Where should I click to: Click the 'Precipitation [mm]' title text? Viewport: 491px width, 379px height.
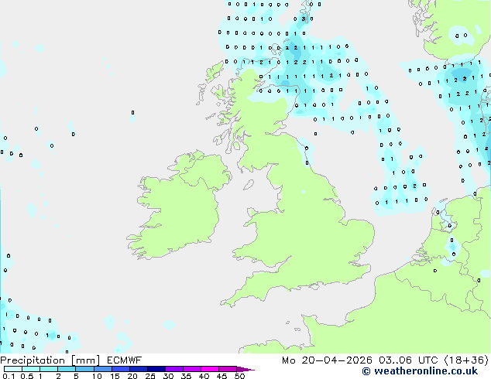click(50, 360)
